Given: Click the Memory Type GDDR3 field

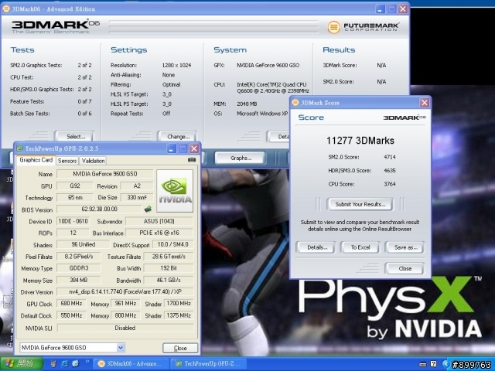Looking at the screenshot, I should [x=79, y=268].
